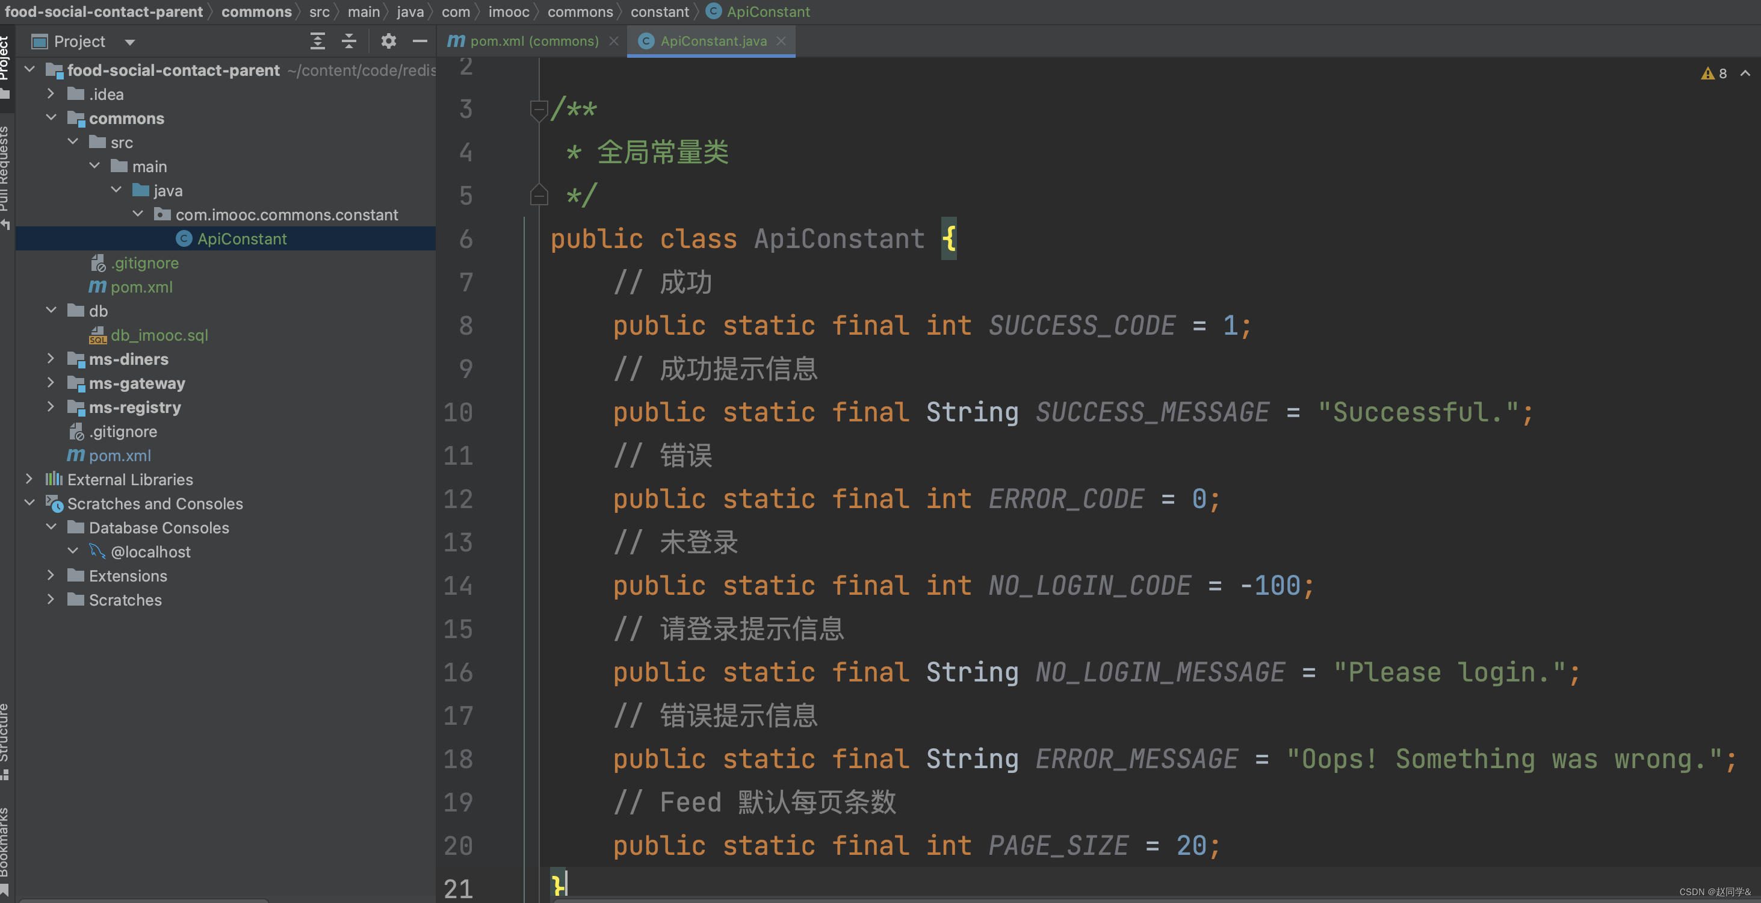Screen dimensions: 1761x903
Task: Open the Project view dropdown
Action: [x=130, y=42]
